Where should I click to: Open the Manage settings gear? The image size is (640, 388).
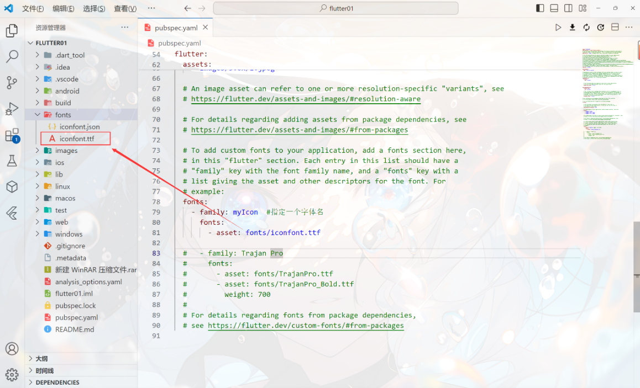pos(12,375)
